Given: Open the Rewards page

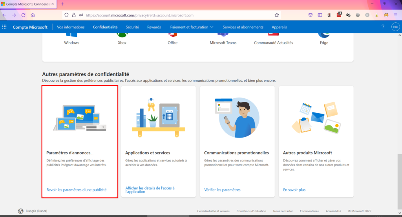Looking at the screenshot, I should pyautogui.click(x=154, y=27).
